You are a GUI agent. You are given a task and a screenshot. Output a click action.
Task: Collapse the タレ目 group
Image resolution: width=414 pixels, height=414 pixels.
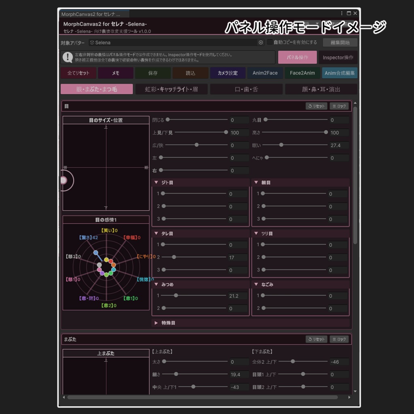click(156, 233)
